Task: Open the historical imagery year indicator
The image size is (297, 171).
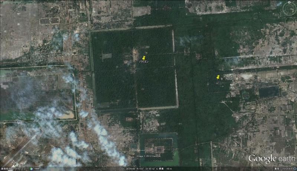Action: 37,169
